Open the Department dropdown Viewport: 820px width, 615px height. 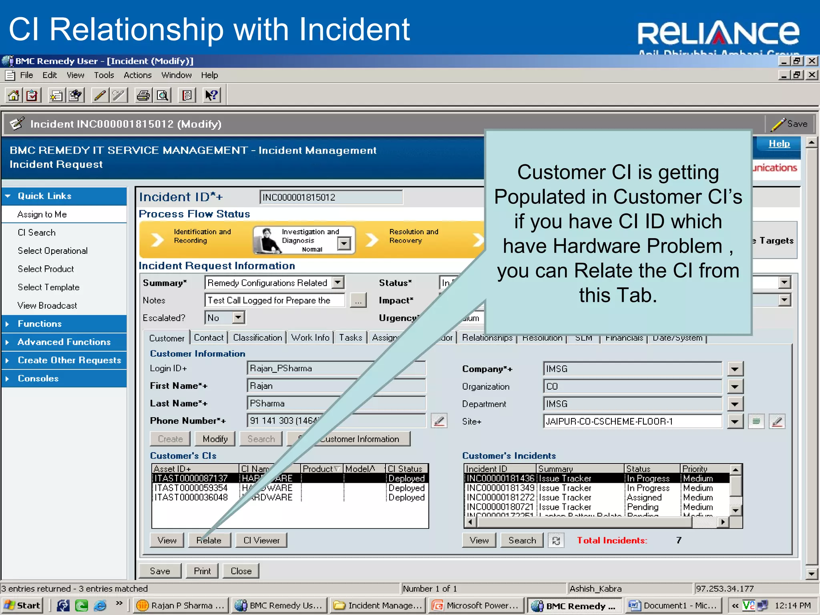tap(735, 404)
